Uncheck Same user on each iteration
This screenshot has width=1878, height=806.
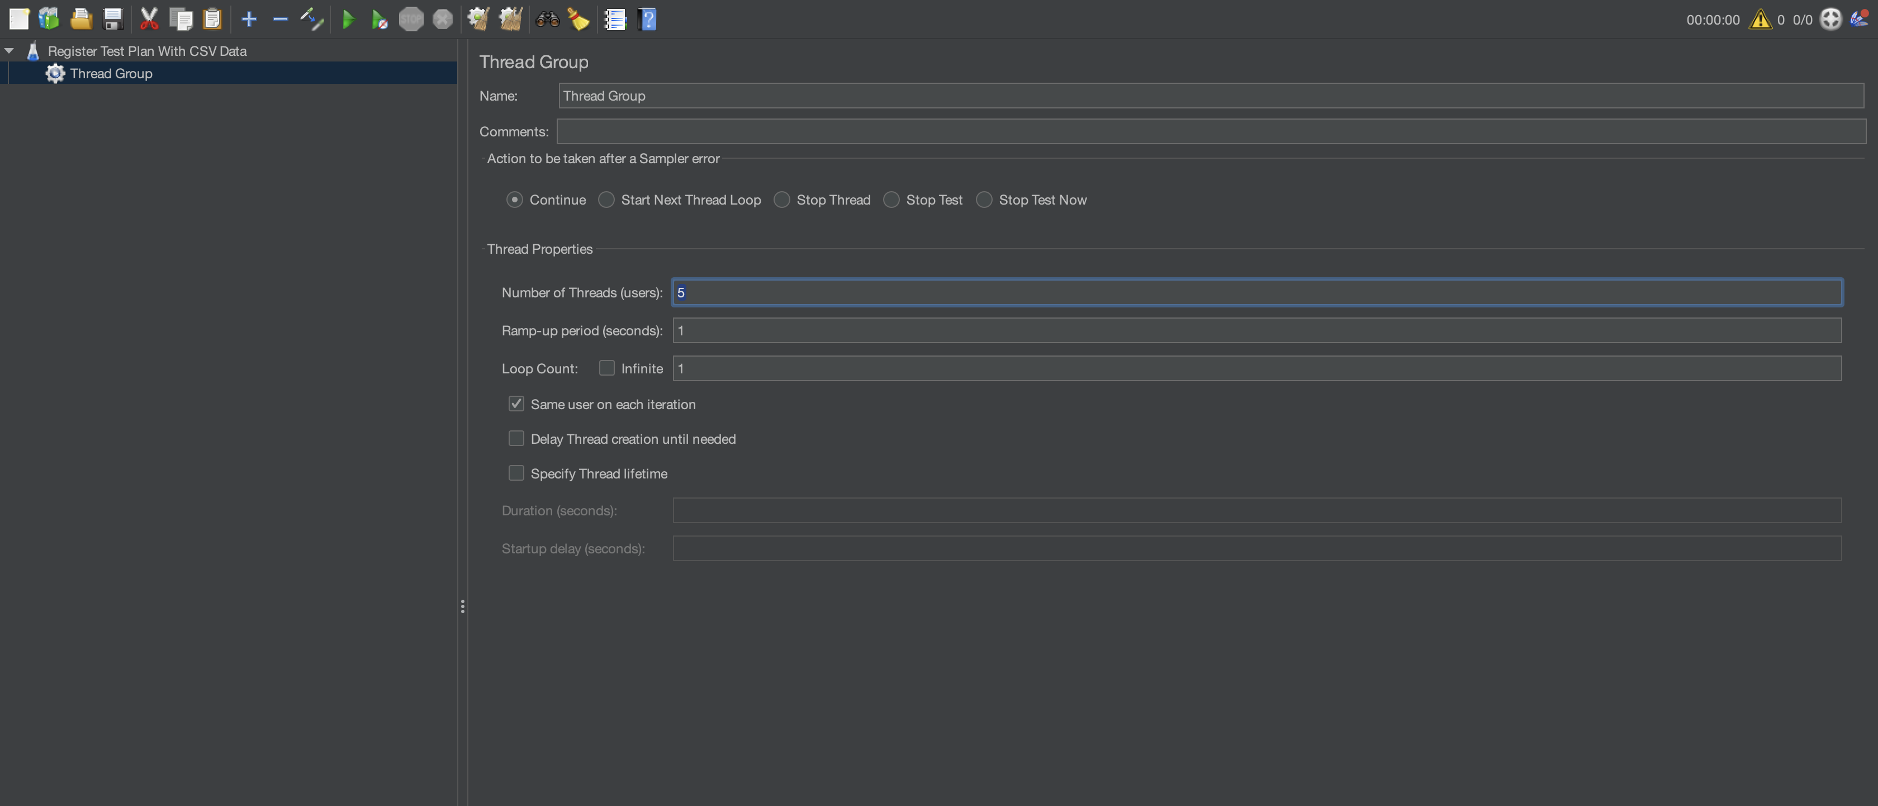pos(516,403)
